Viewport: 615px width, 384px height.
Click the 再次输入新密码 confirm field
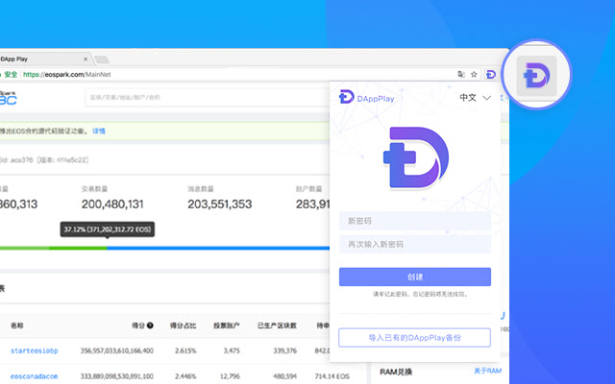click(415, 245)
